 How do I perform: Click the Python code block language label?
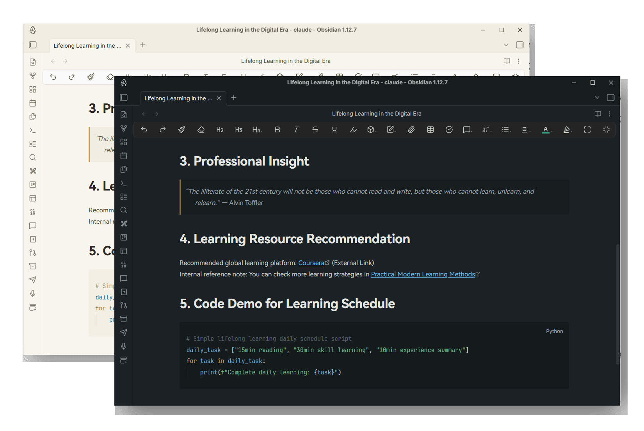pos(554,331)
